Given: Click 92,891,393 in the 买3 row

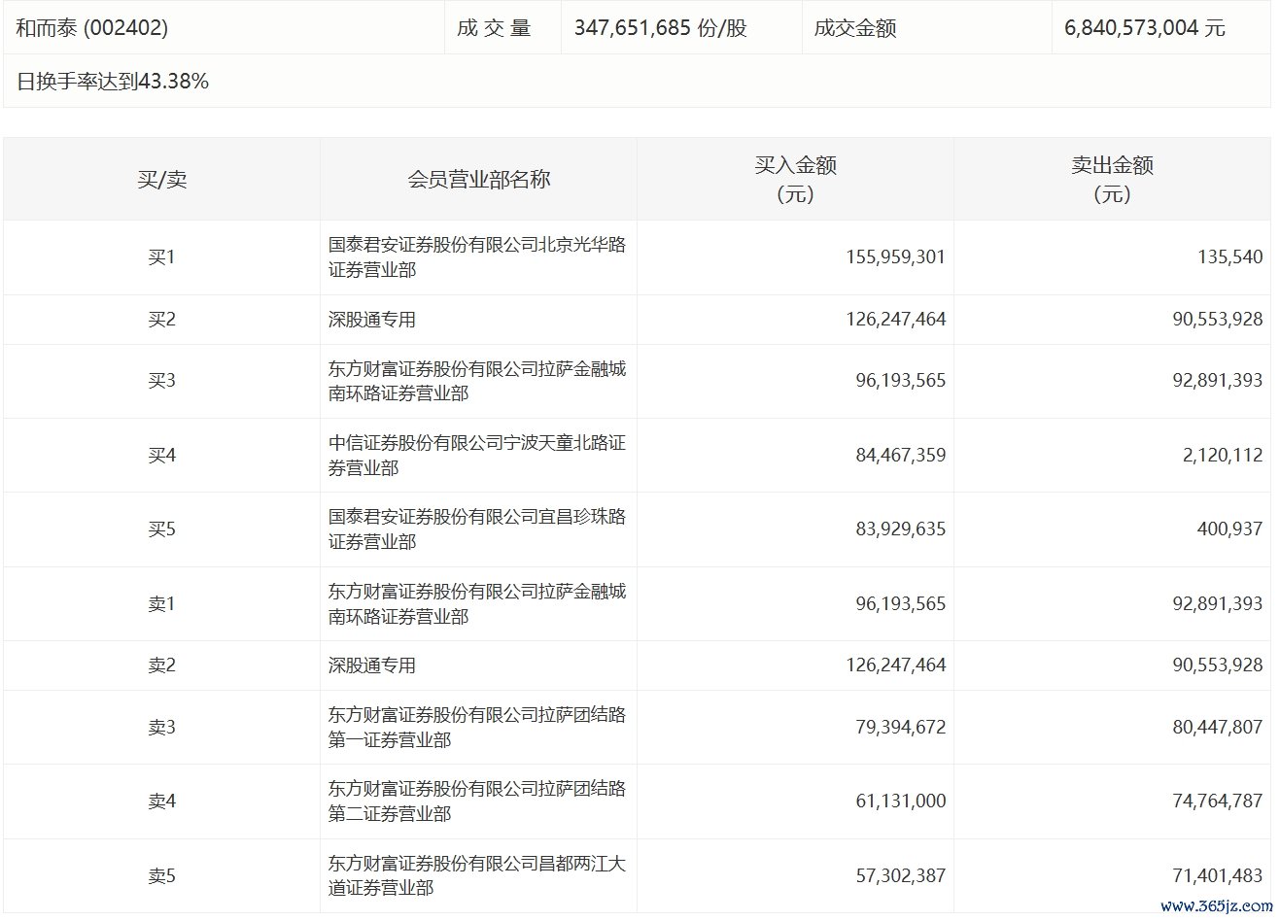Looking at the screenshot, I should click(x=1218, y=381).
